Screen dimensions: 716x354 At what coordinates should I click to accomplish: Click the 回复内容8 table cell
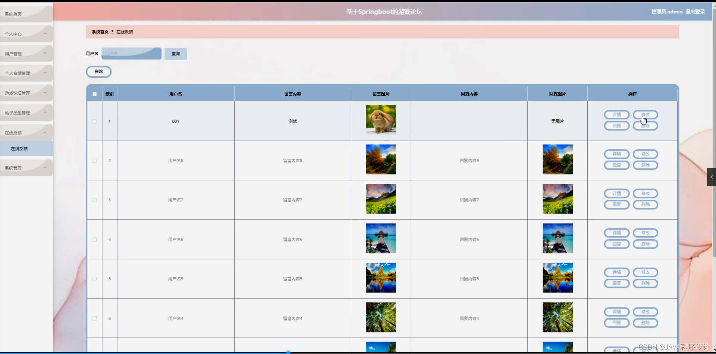[x=469, y=161]
